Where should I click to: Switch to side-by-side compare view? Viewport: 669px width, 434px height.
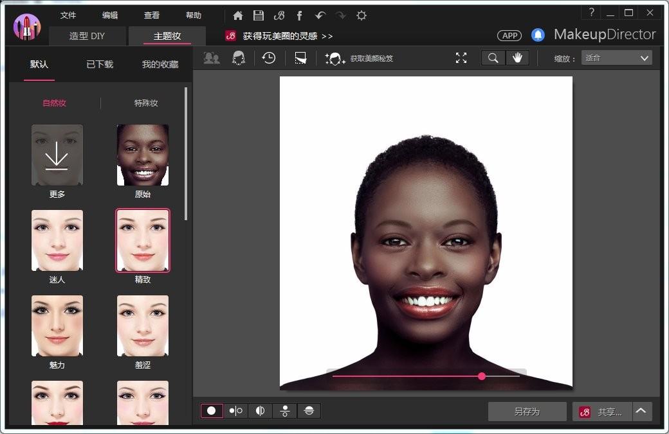pyautogui.click(x=235, y=411)
